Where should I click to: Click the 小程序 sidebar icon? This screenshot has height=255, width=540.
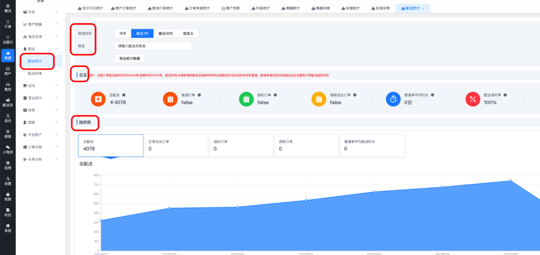[7, 149]
